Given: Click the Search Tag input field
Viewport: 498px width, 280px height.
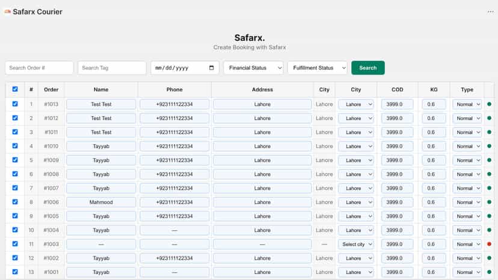Looking at the screenshot, I should [x=112, y=68].
